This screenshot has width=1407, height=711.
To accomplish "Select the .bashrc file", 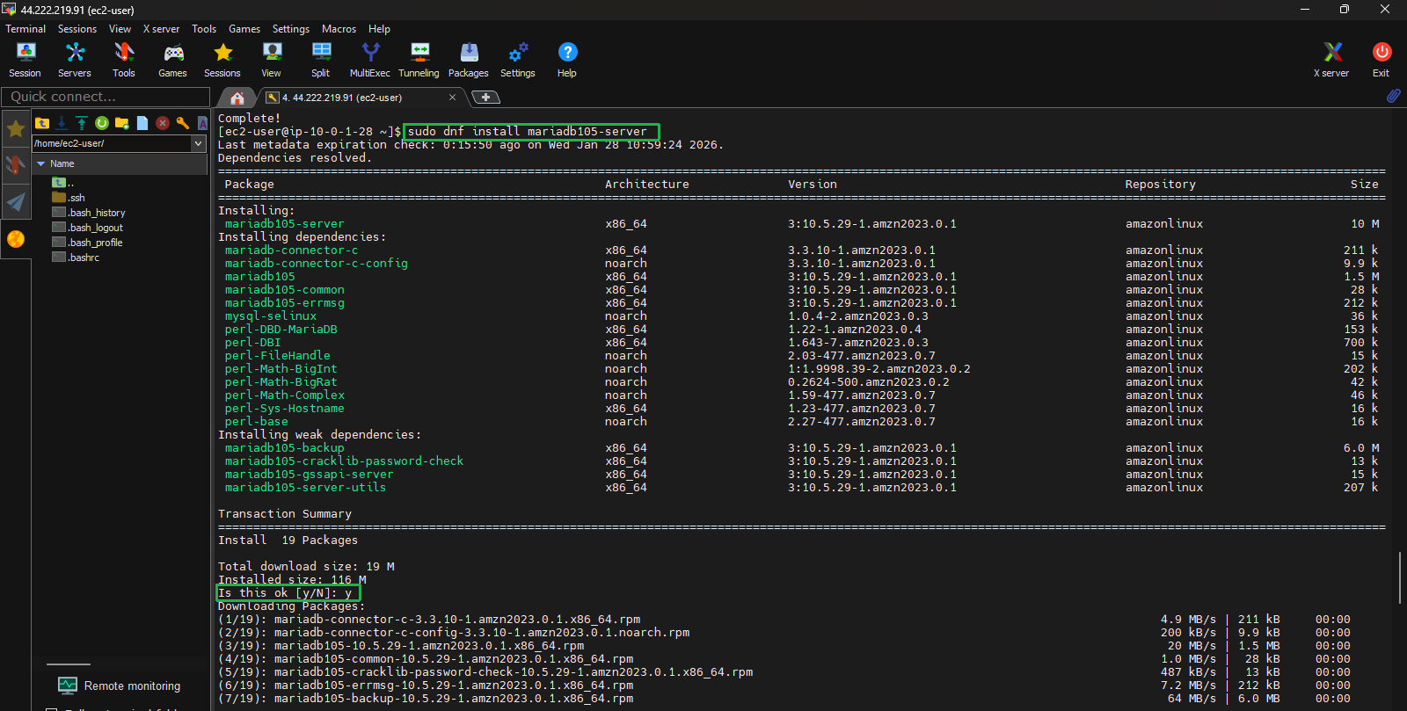I will pos(76,258).
